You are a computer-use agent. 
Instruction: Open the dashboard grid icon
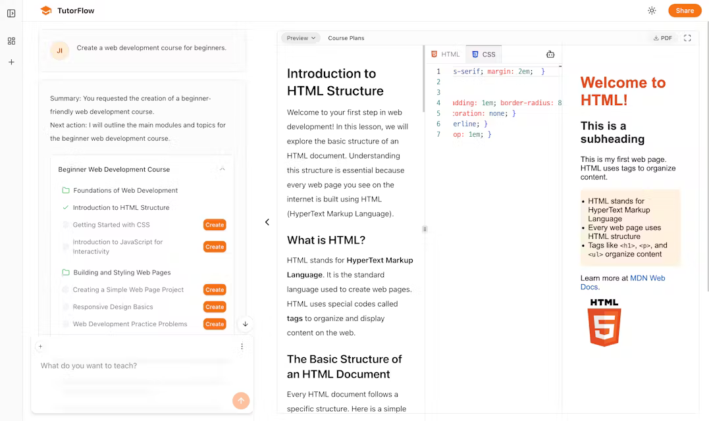[x=11, y=41]
